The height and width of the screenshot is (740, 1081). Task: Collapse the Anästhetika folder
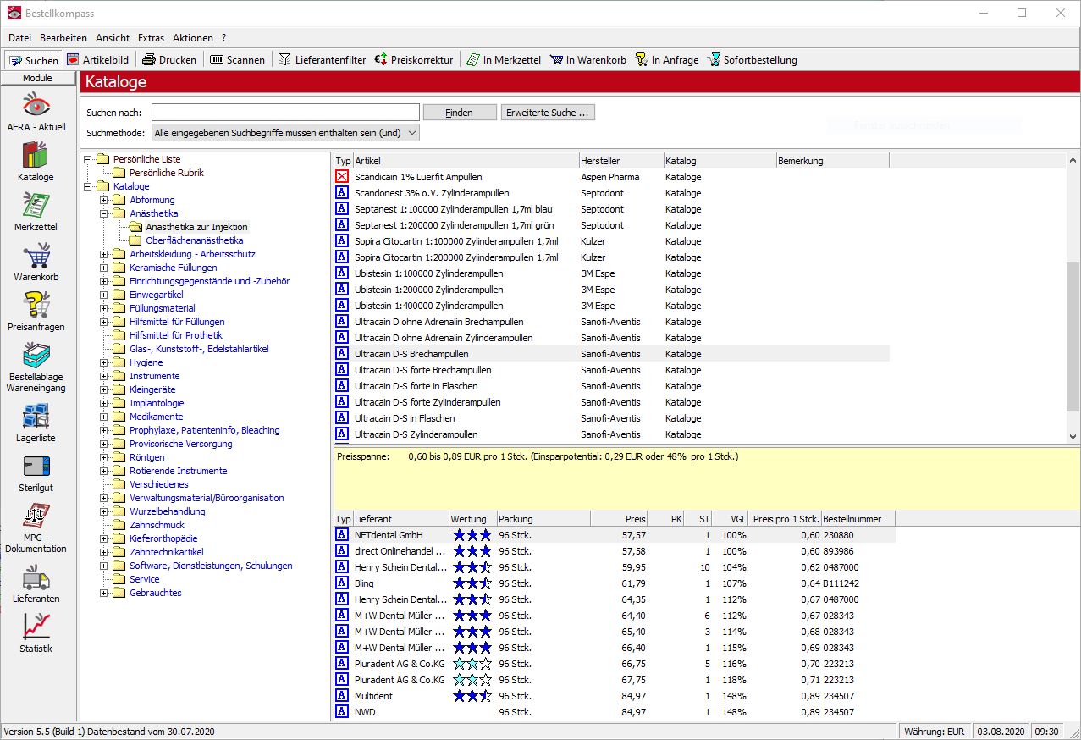[104, 213]
